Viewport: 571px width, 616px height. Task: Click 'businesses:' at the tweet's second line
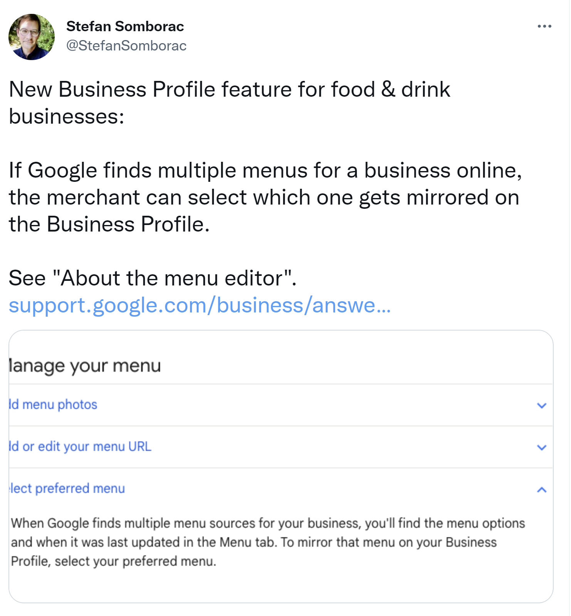coord(67,116)
